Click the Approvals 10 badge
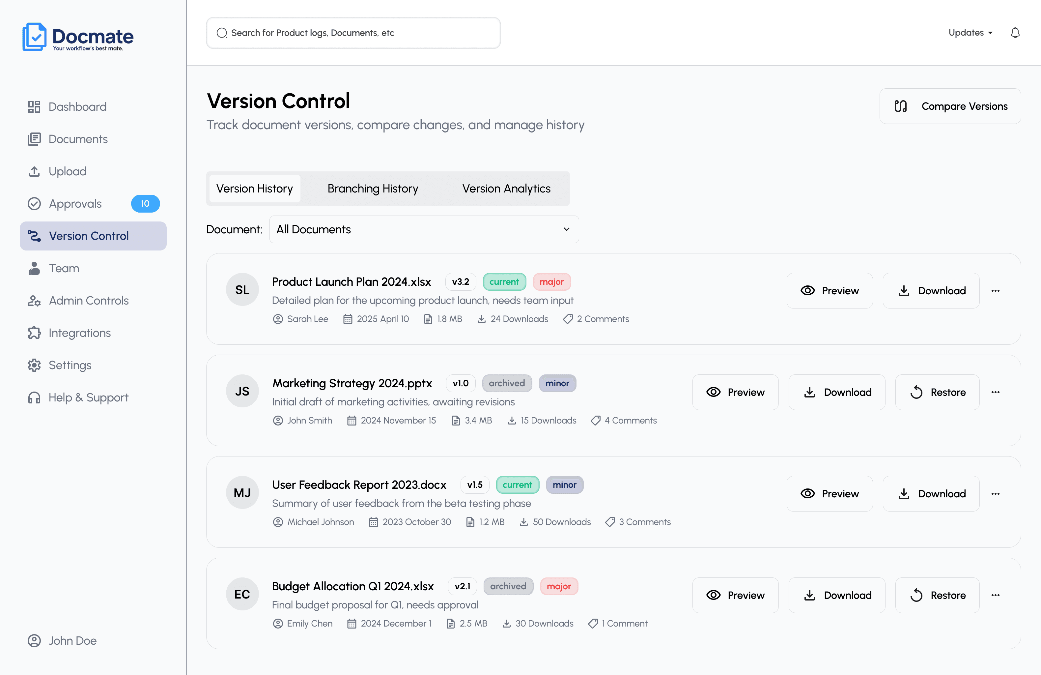This screenshot has height=675, width=1041. [x=145, y=204]
